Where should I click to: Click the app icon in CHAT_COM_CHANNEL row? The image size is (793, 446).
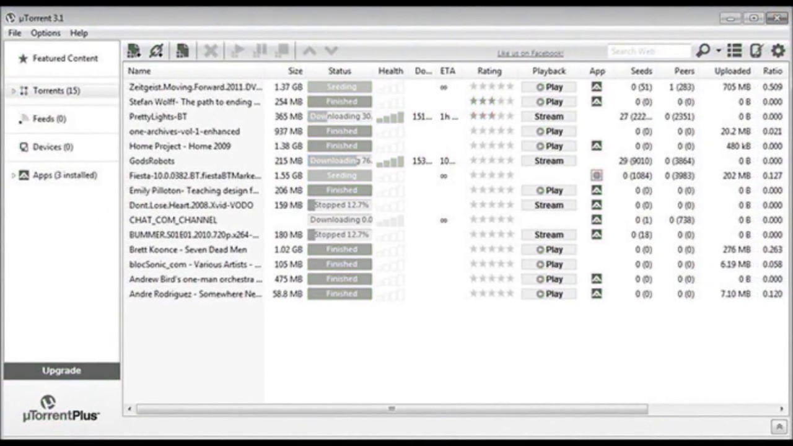pyautogui.click(x=596, y=220)
